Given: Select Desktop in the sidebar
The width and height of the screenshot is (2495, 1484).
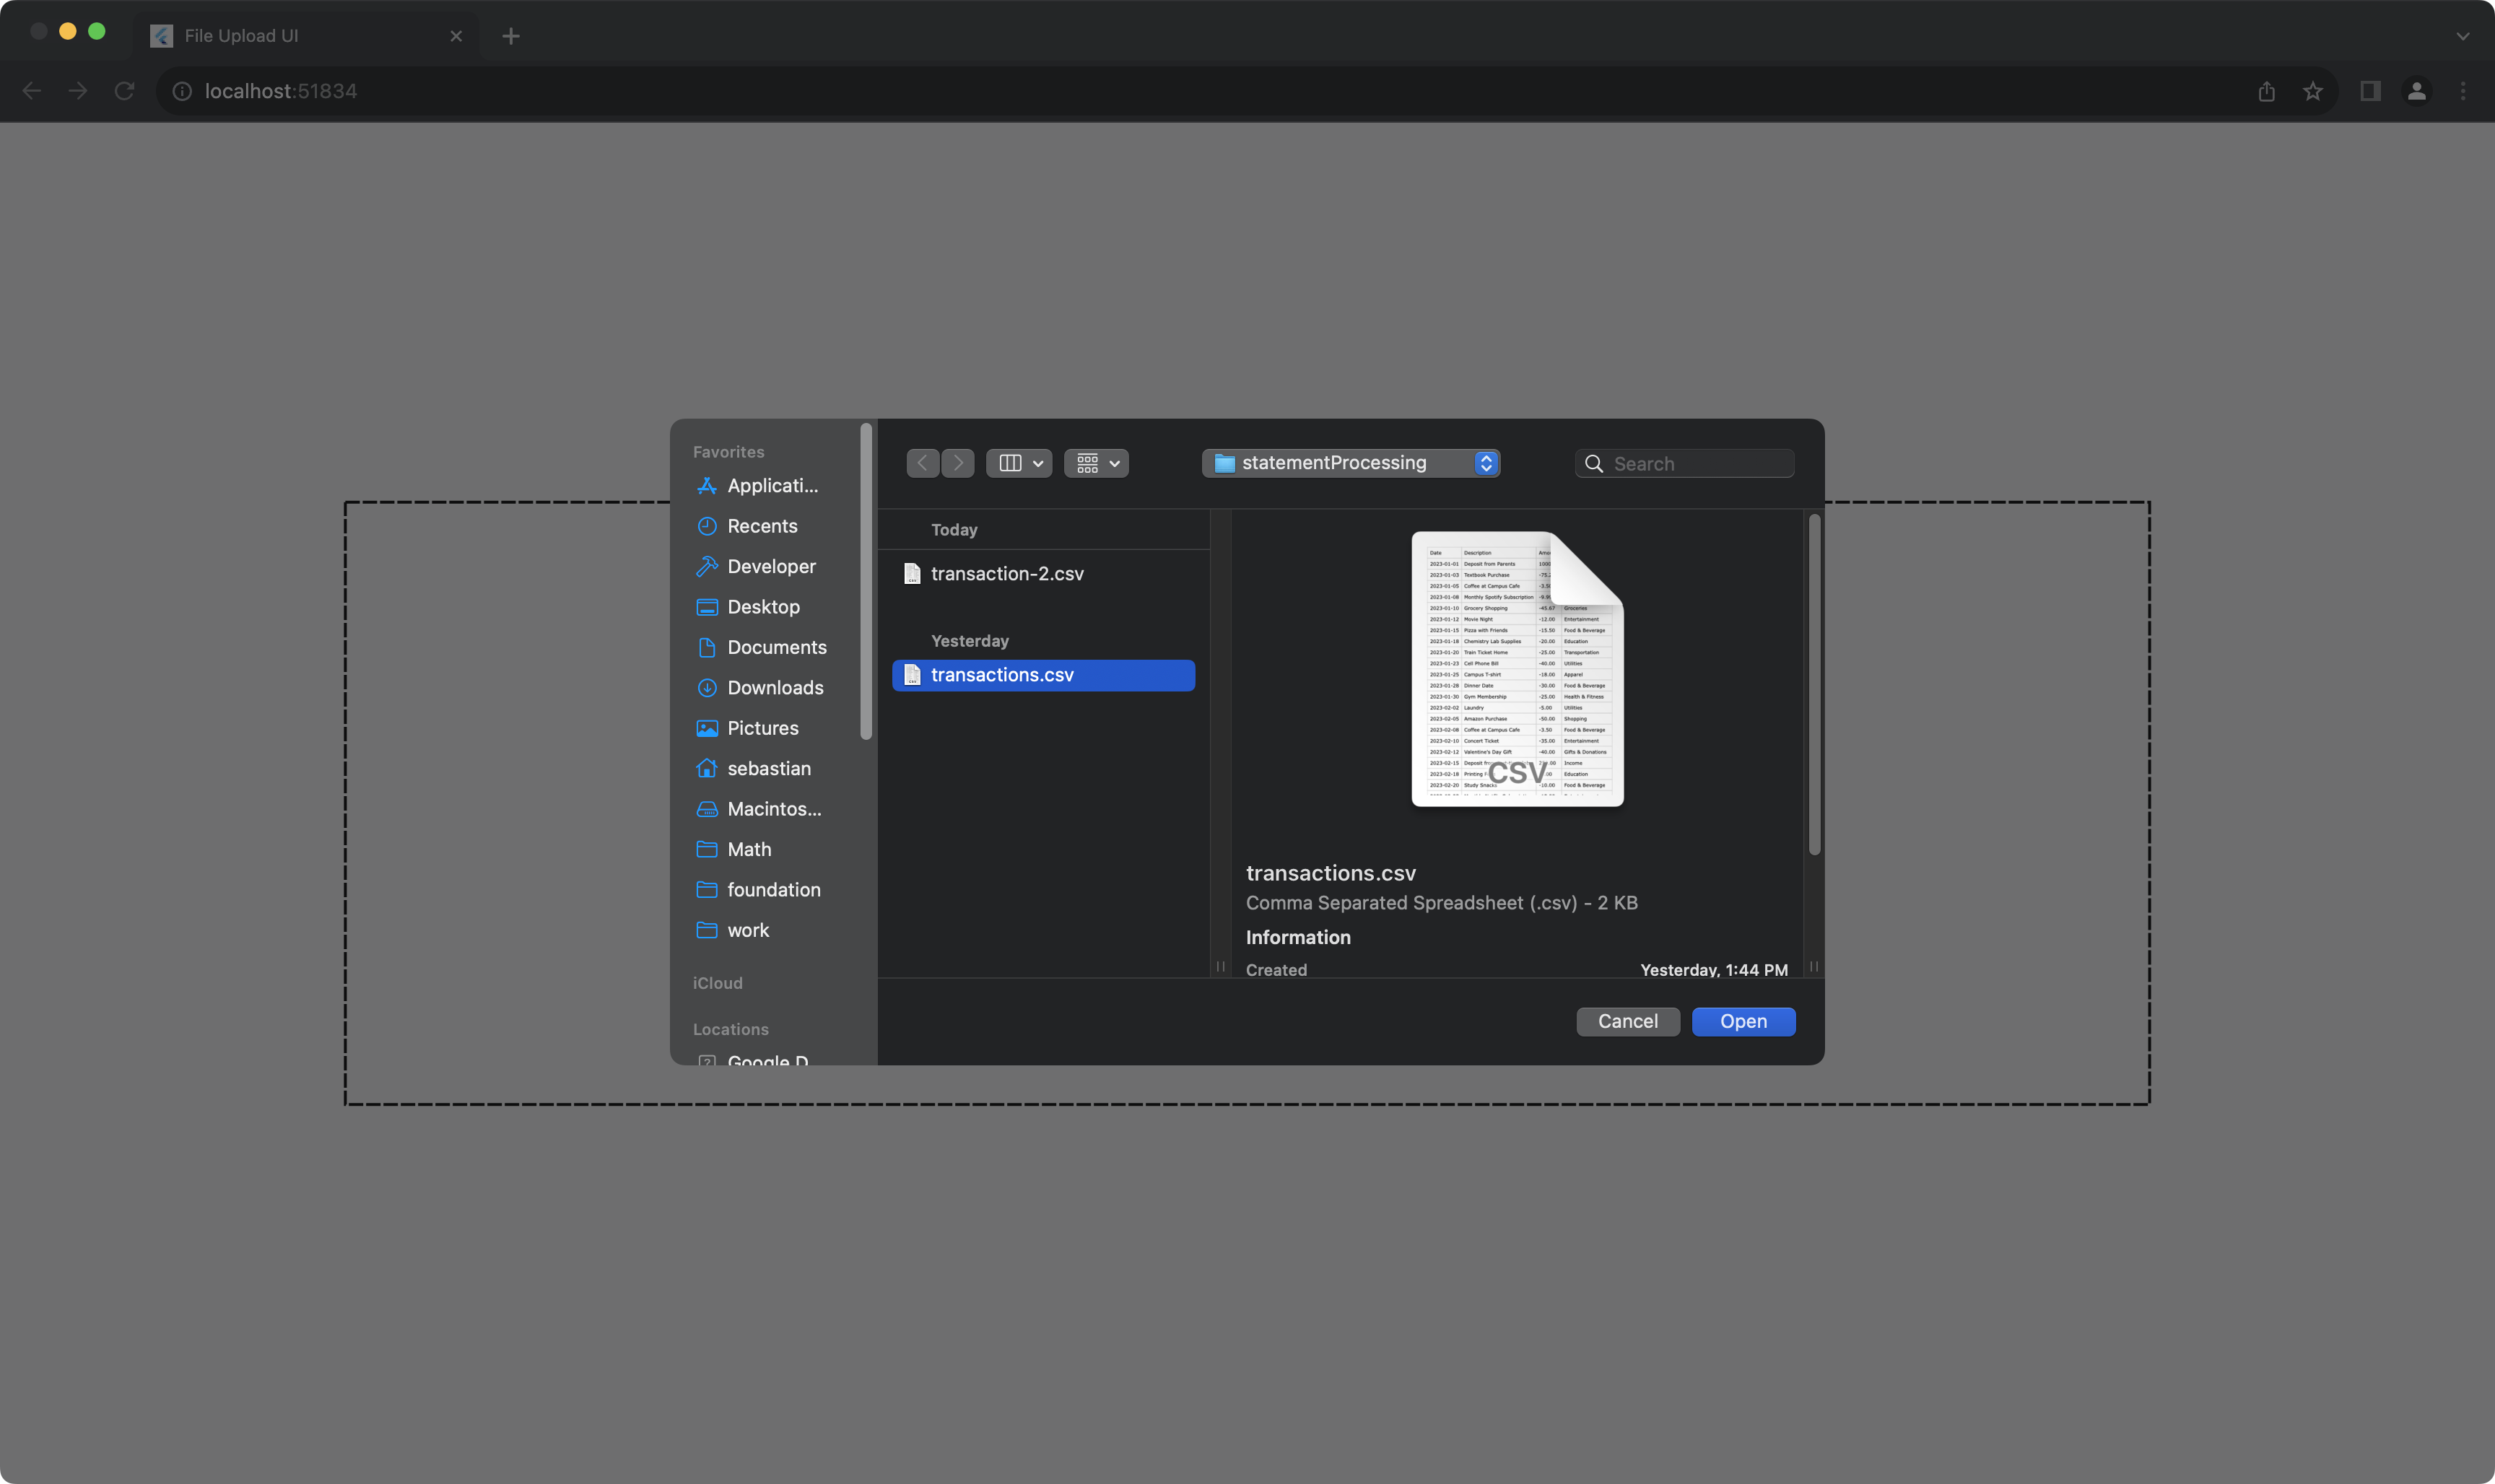Looking at the screenshot, I should [762, 607].
